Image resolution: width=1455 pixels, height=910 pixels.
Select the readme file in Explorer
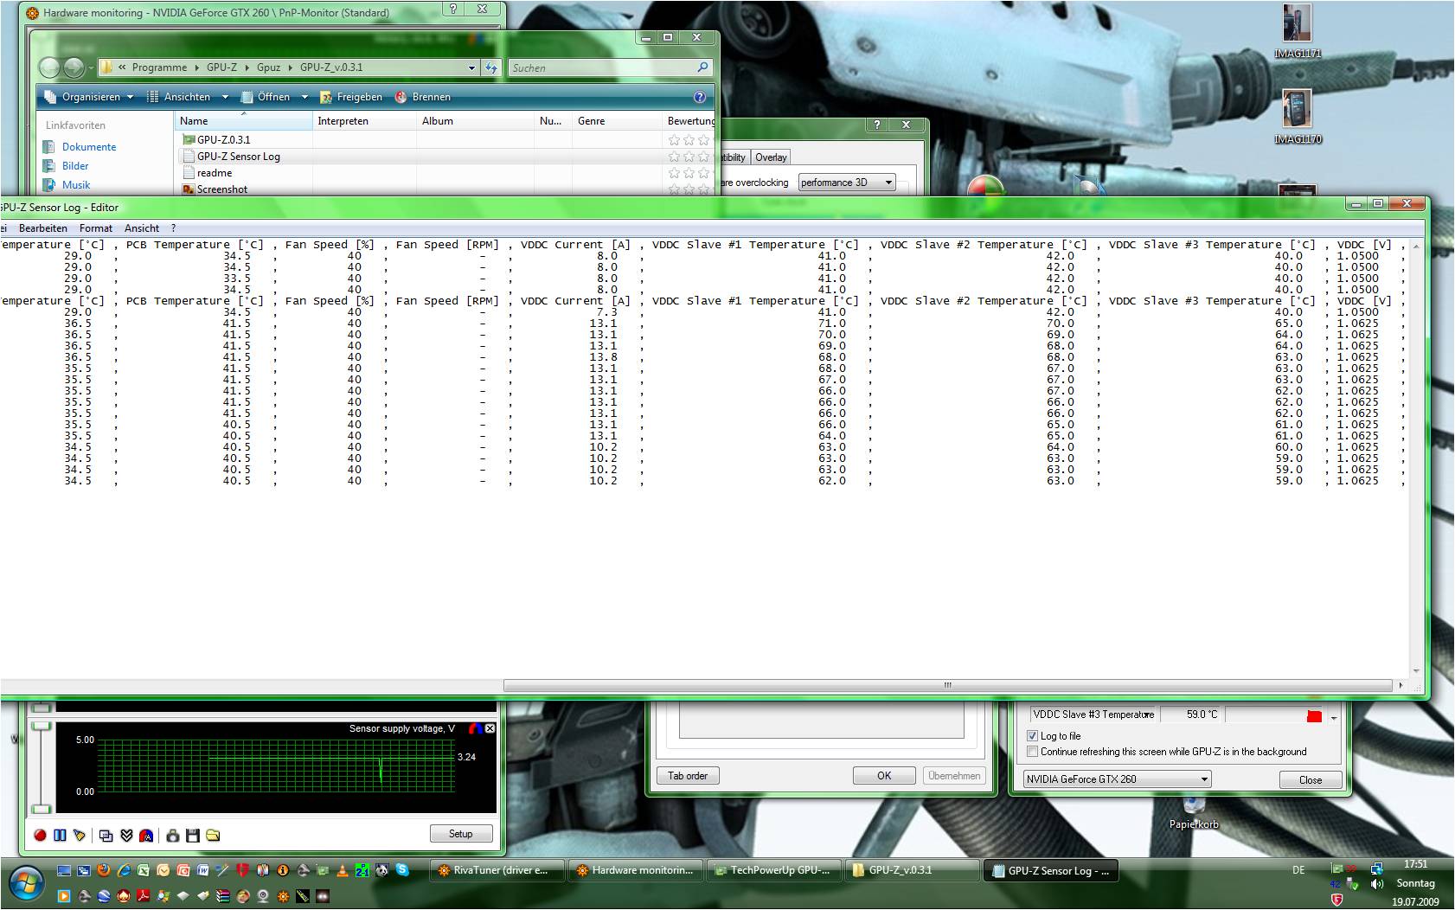[x=215, y=173]
